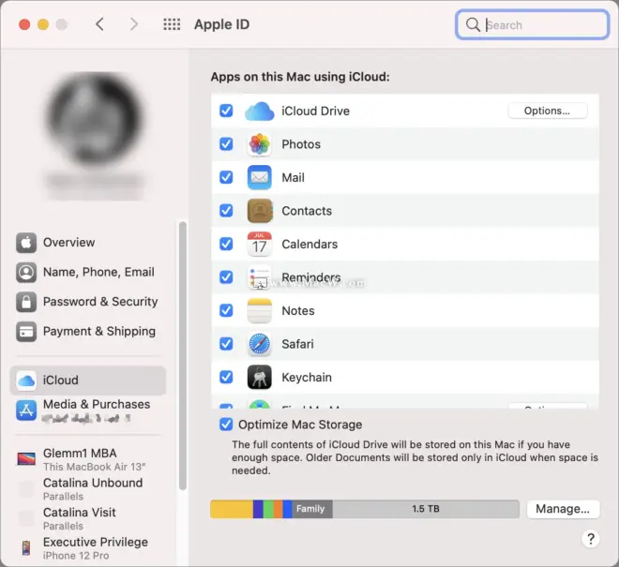
Task: Click the Executive Privilege iPhone icon
Action: tap(26, 548)
